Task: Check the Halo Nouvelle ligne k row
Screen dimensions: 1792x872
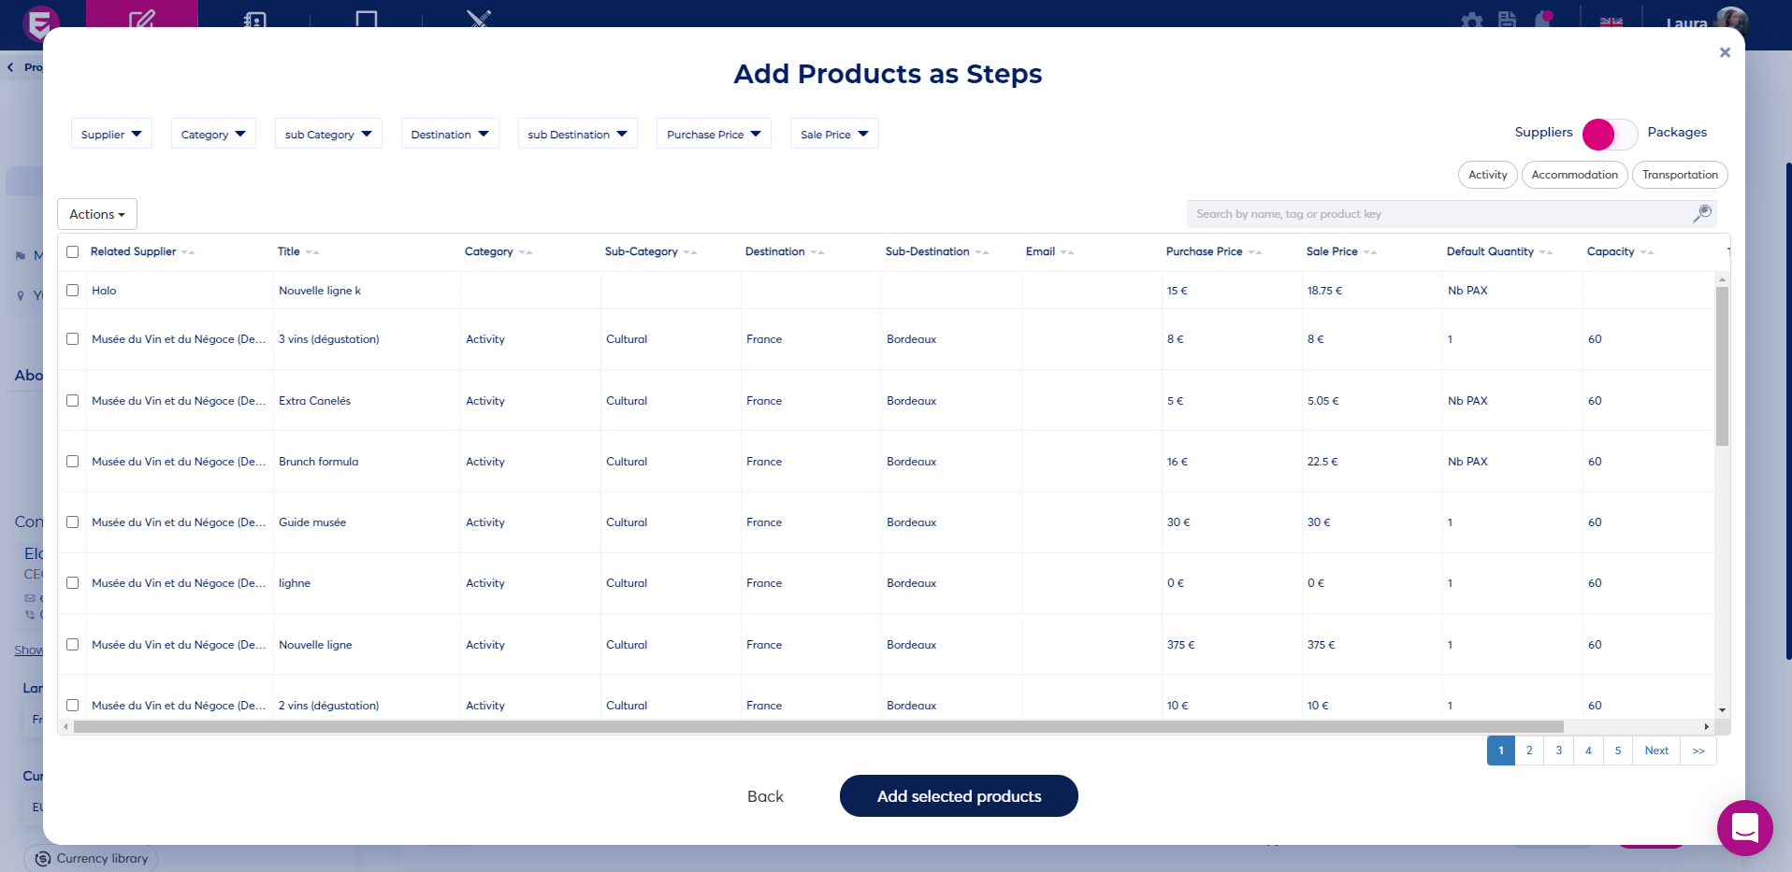Action: click(x=72, y=290)
